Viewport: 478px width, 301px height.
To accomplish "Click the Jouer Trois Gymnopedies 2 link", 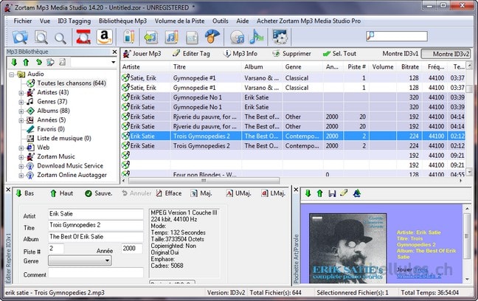I will [x=419, y=273].
